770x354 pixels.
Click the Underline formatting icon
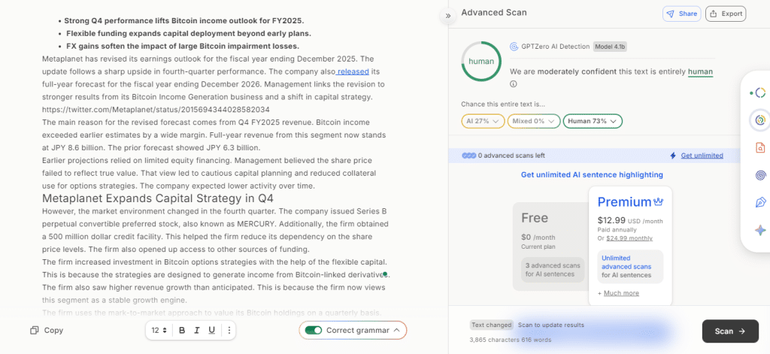(x=211, y=330)
